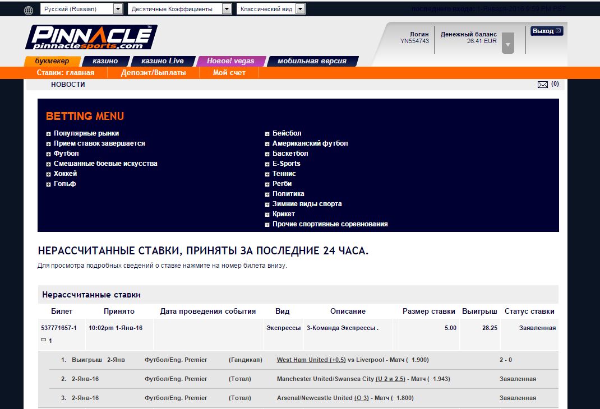Expand the Популярные рынки plus icon

click(48, 134)
